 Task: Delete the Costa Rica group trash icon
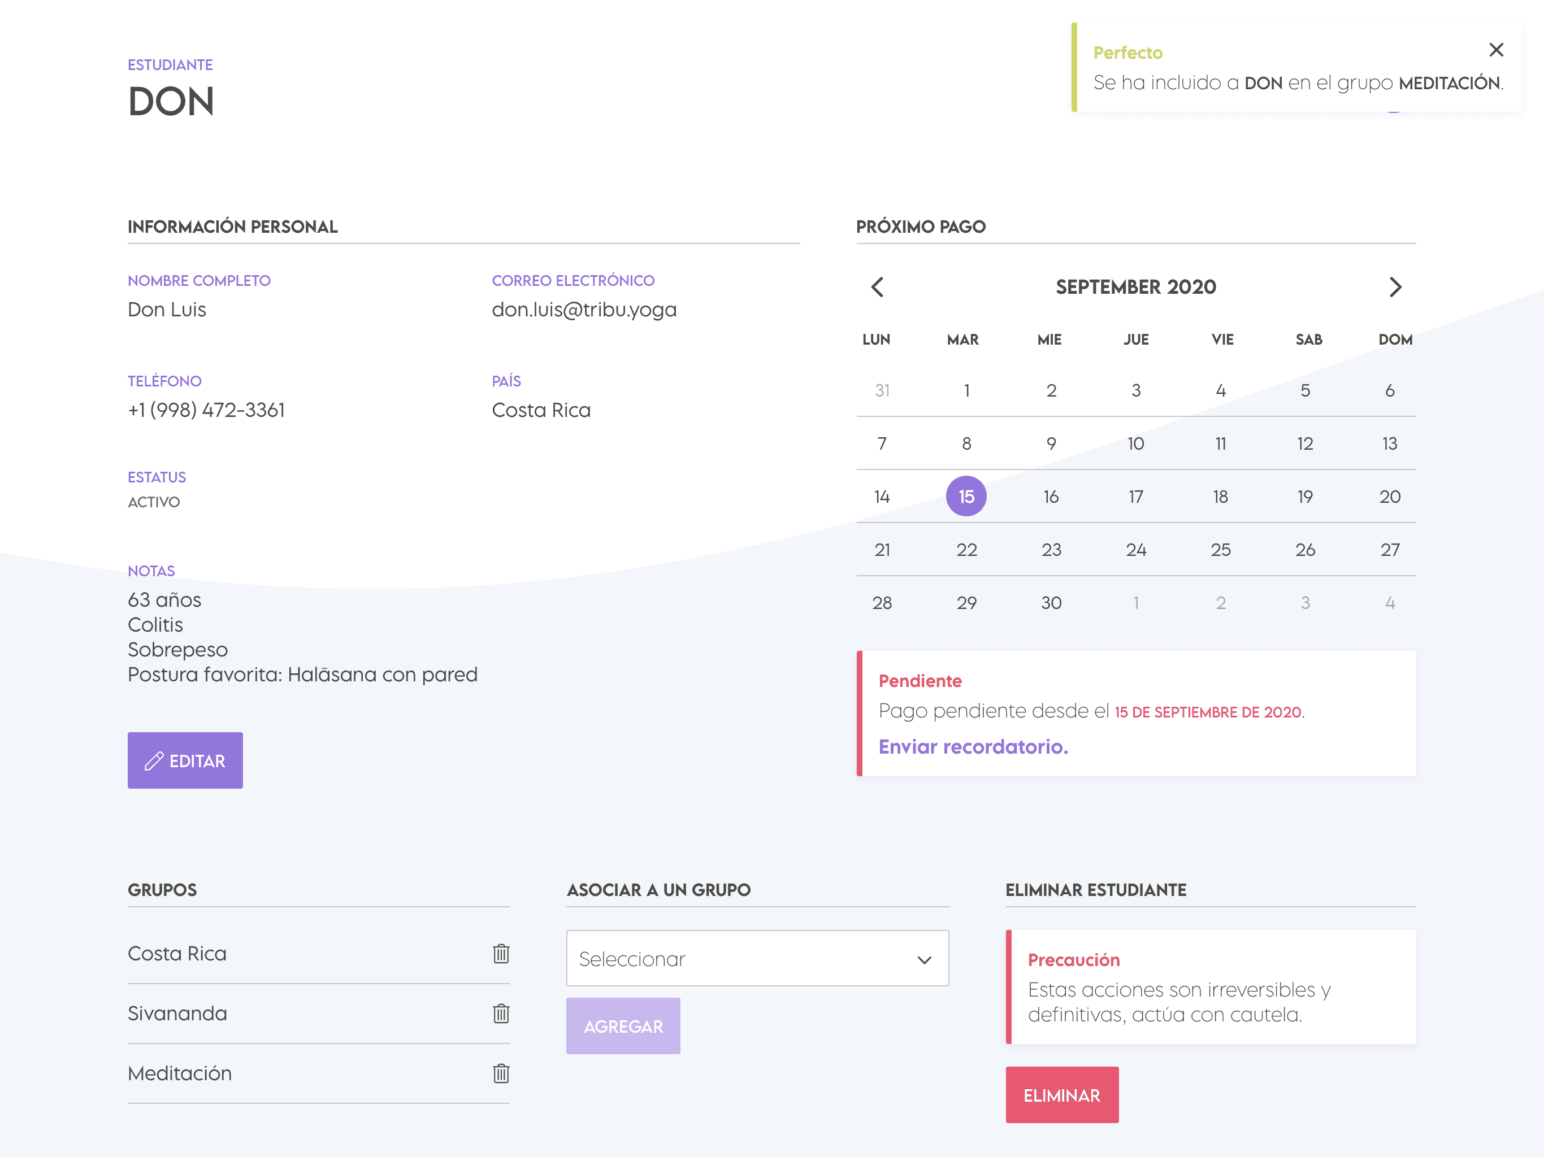tap(501, 953)
